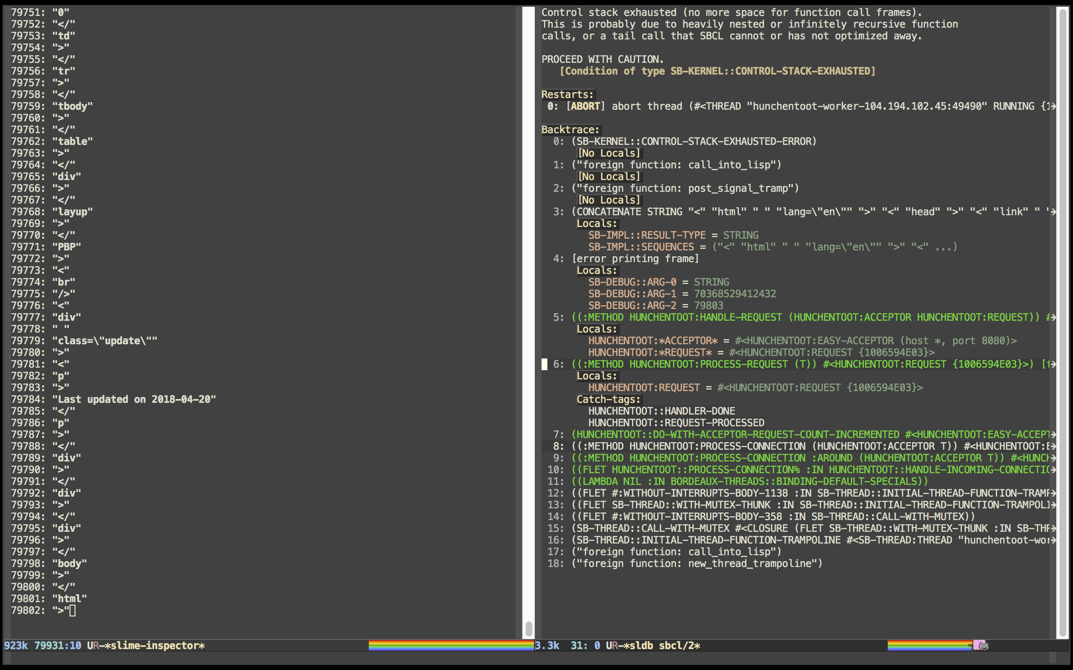Screen dimensions: 1073x670
Task: Inspect element 79762 "table"
Action: [72, 142]
